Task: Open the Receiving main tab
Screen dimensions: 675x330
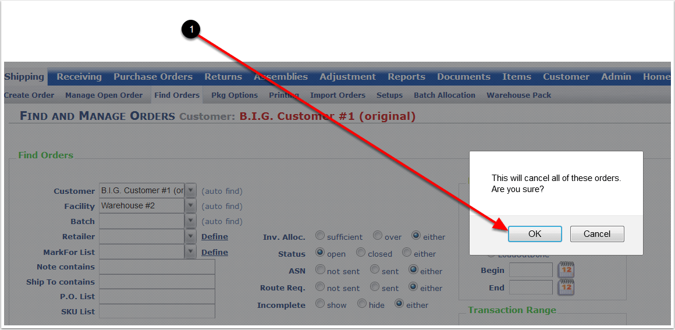Action: pos(79,77)
